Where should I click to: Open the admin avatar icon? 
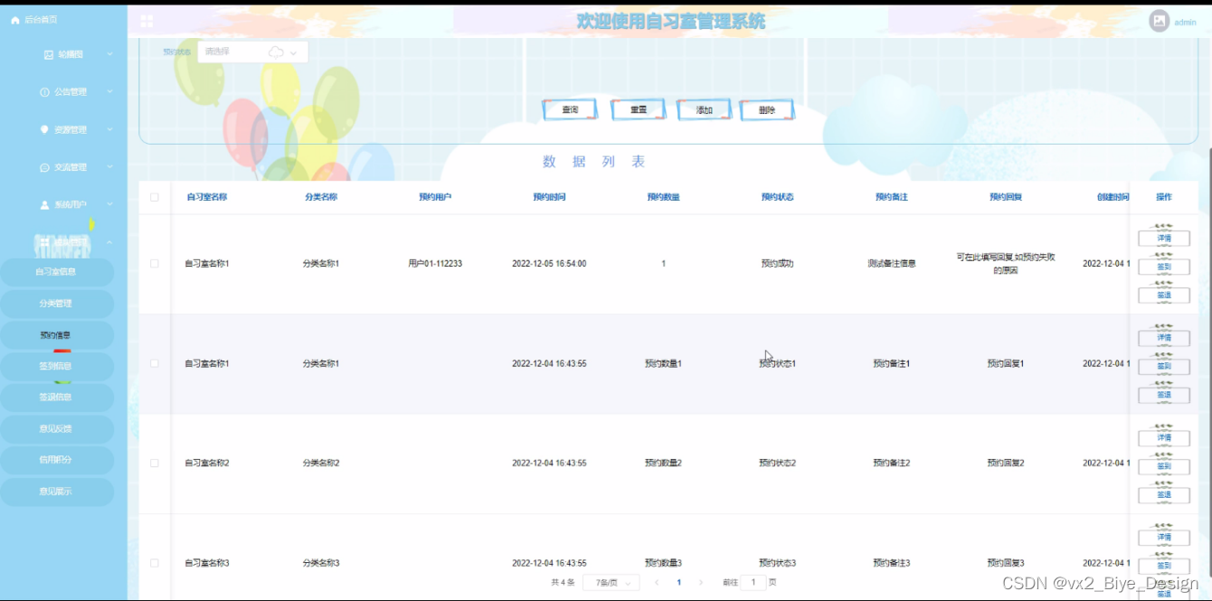[1159, 21]
